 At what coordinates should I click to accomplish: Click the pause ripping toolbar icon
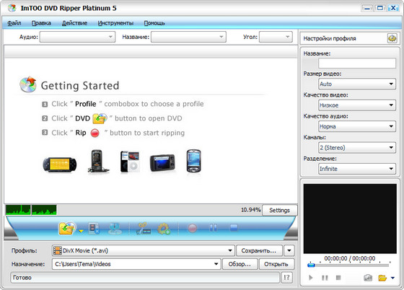(x=213, y=228)
